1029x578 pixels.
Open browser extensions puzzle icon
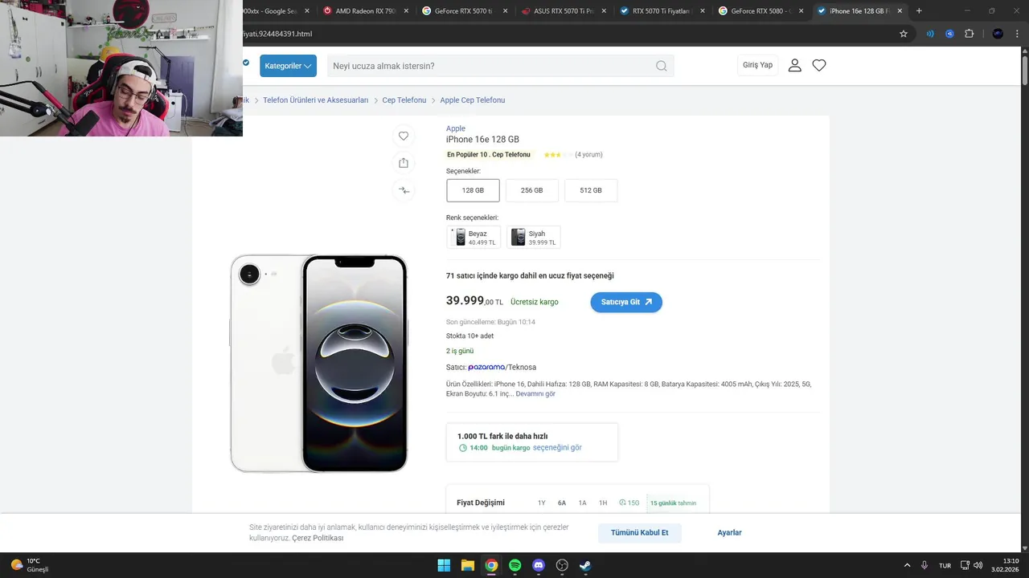969,34
